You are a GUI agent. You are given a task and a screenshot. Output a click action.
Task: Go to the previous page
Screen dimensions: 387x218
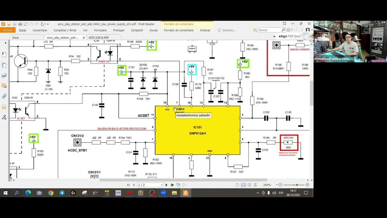134,185
